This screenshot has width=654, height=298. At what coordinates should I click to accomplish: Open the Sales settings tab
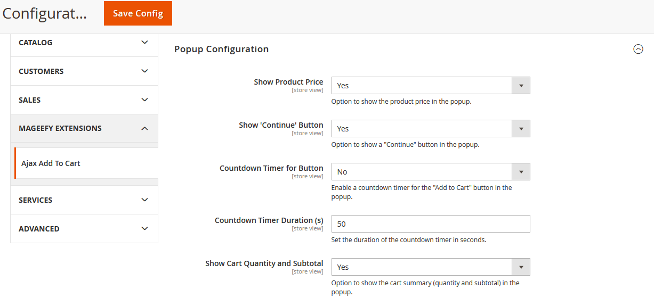tap(30, 100)
